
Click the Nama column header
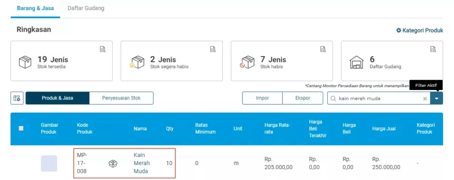coord(140,128)
